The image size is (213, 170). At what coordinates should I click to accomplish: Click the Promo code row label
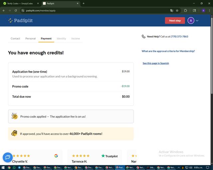20,86
